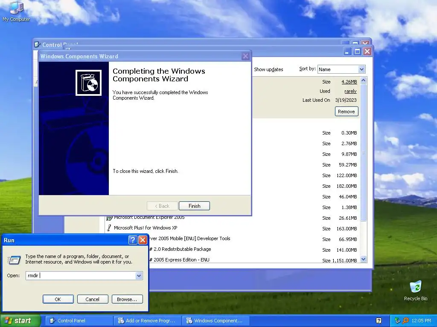Click the 'rarely' used link
Image resolution: width=437 pixels, height=327 pixels.
(x=350, y=91)
